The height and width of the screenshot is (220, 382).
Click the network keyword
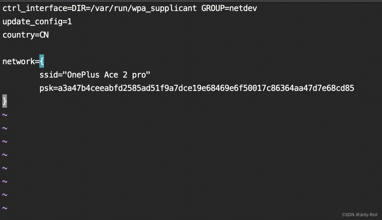(x=19, y=61)
